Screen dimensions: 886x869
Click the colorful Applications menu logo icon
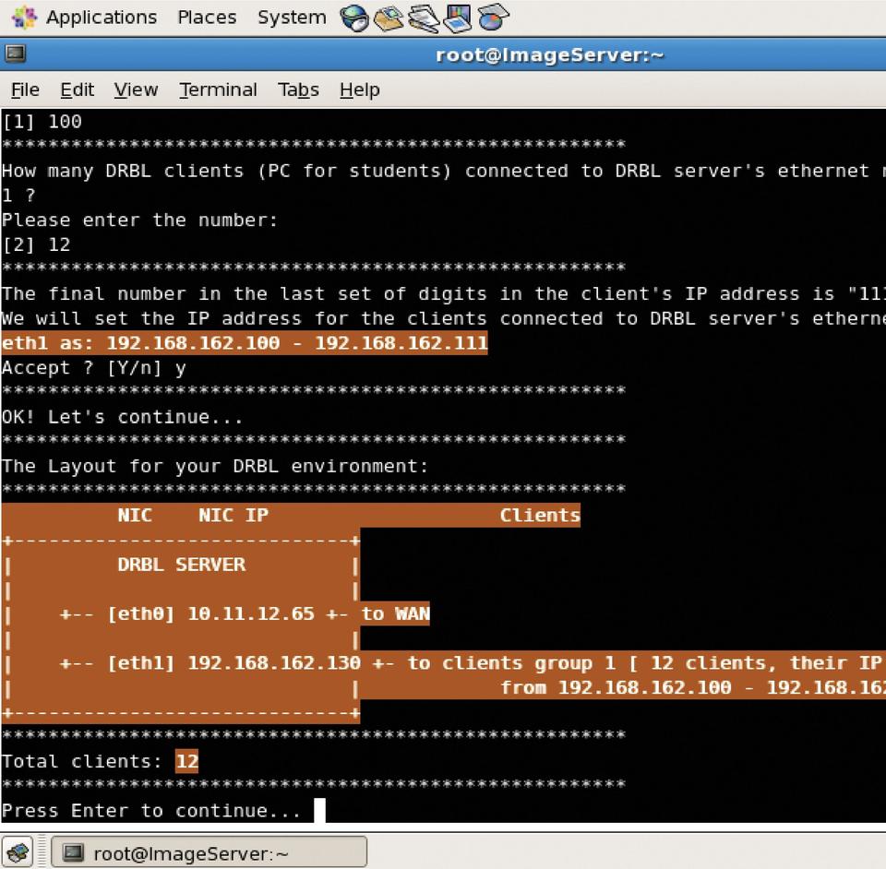[x=24, y=17]
